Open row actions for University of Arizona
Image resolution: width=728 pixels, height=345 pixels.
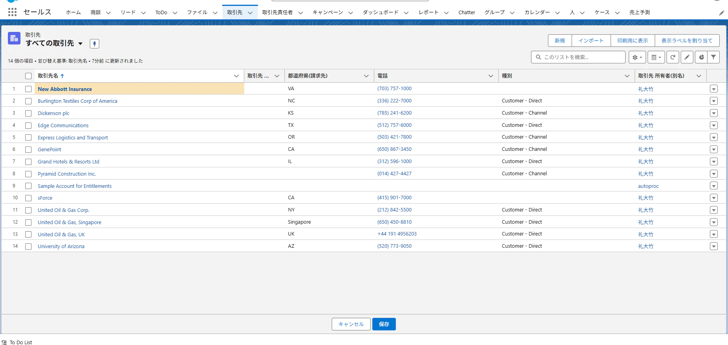coord(714,246)
